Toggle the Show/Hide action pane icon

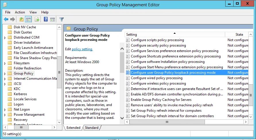click(x=53, y=19)
